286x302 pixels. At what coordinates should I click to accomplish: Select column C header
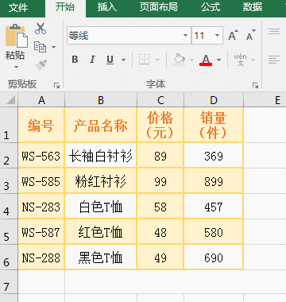click(160, 100)
